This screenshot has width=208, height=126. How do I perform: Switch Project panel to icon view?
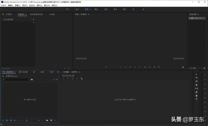11,120
